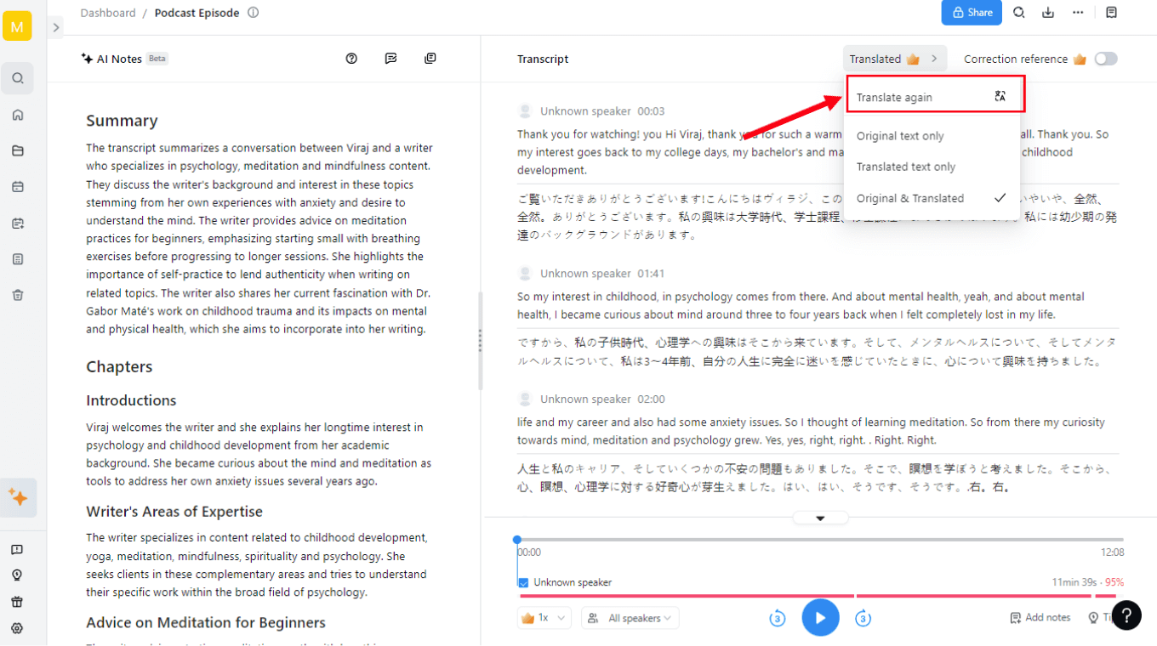Click the AI sparkle icon in the sidebar
The image size is (1157, 646).
coord(17,499)
